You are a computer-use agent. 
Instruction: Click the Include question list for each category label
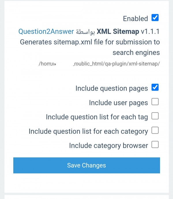(x=88, y=132)
